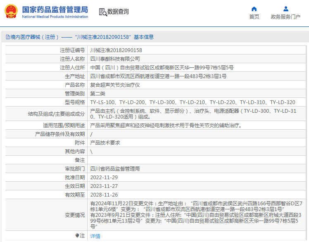Image resolution: width=309 pixels, height=242 pixels.
Task: Select the effective date 2023-11-27
Action: pyautogui.click(x=104, y=186)
